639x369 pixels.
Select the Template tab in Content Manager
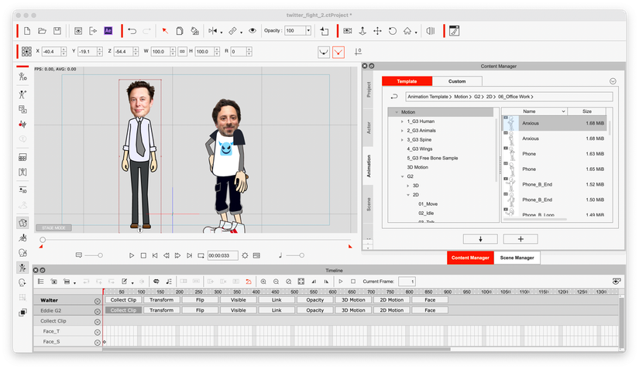(407, 81)
